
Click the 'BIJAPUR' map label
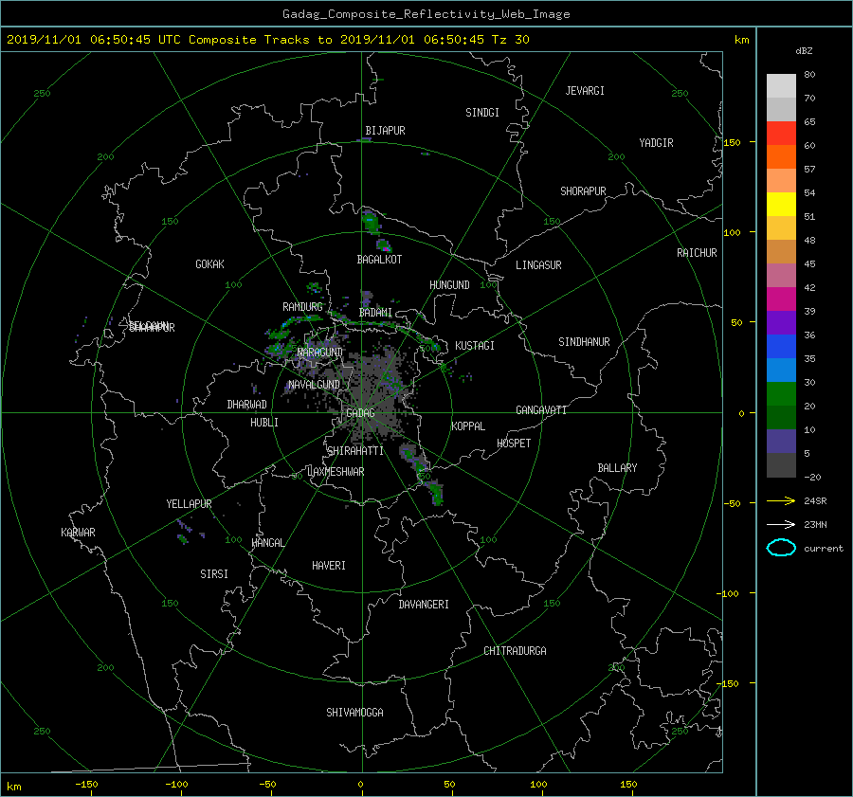tap(385, 131)
